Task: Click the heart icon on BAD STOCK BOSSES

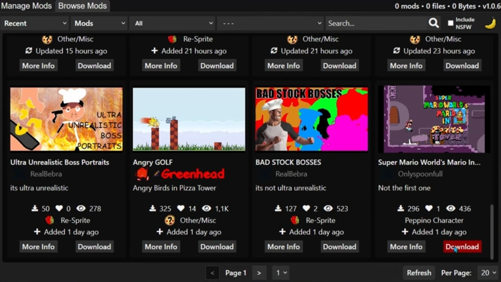Action: (x=306, y=208)
